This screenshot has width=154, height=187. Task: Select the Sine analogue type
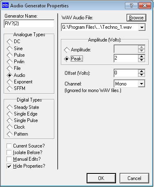tap(15, 48)
